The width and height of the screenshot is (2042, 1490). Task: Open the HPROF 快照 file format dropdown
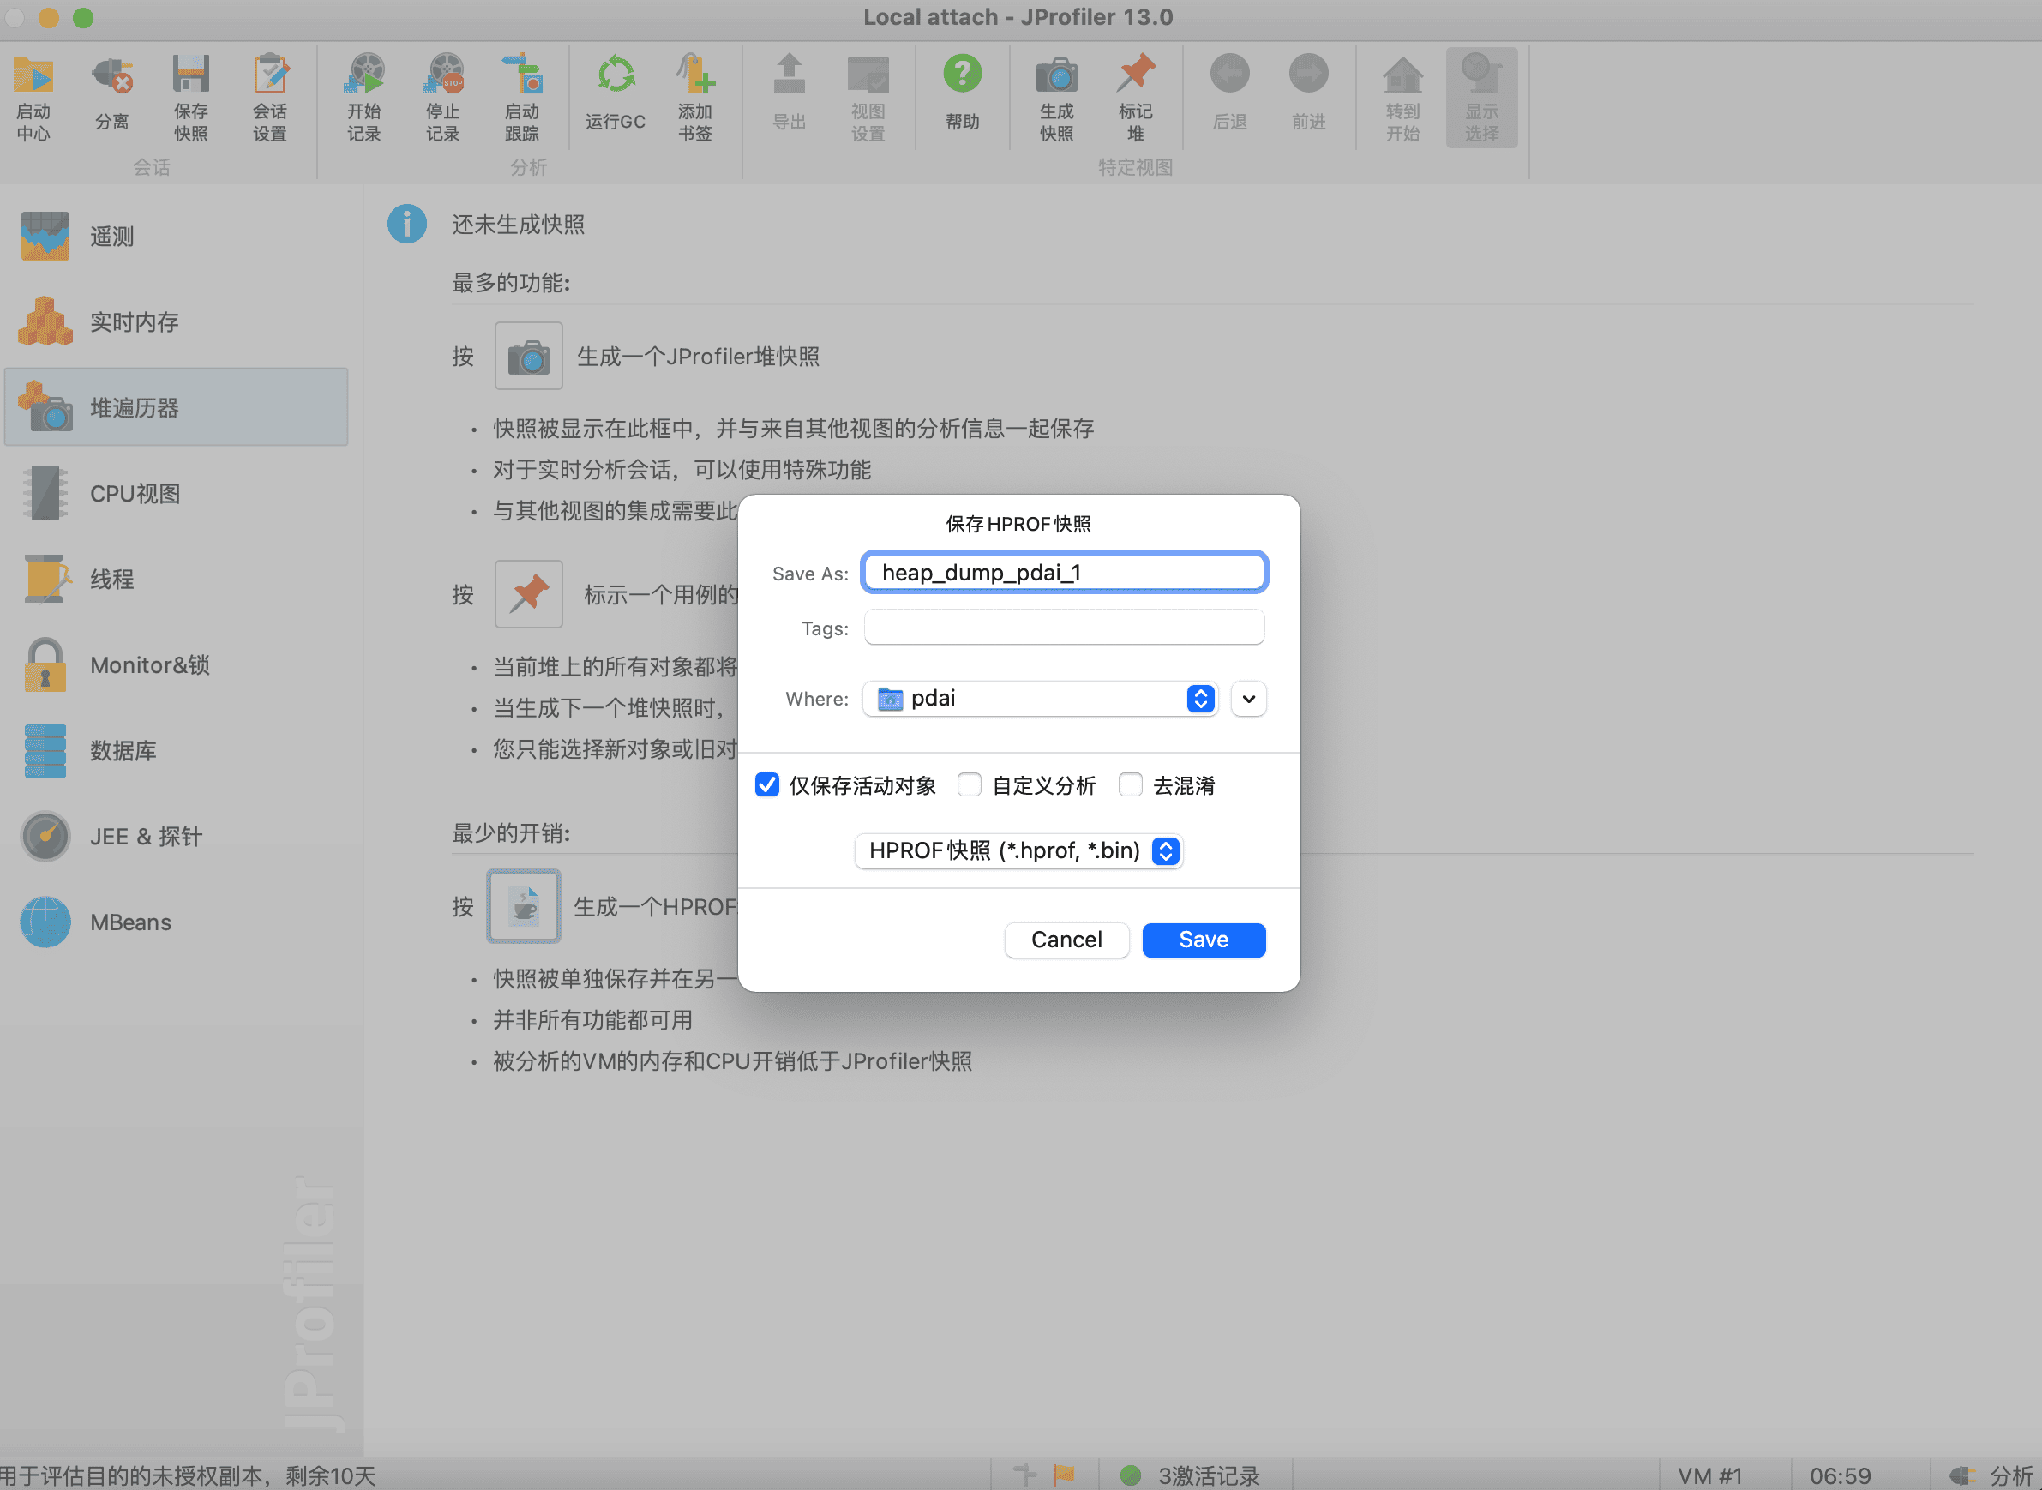point(1019,850)
